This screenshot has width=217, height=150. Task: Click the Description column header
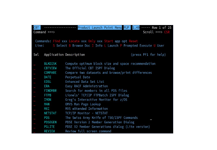coord(75,55)
